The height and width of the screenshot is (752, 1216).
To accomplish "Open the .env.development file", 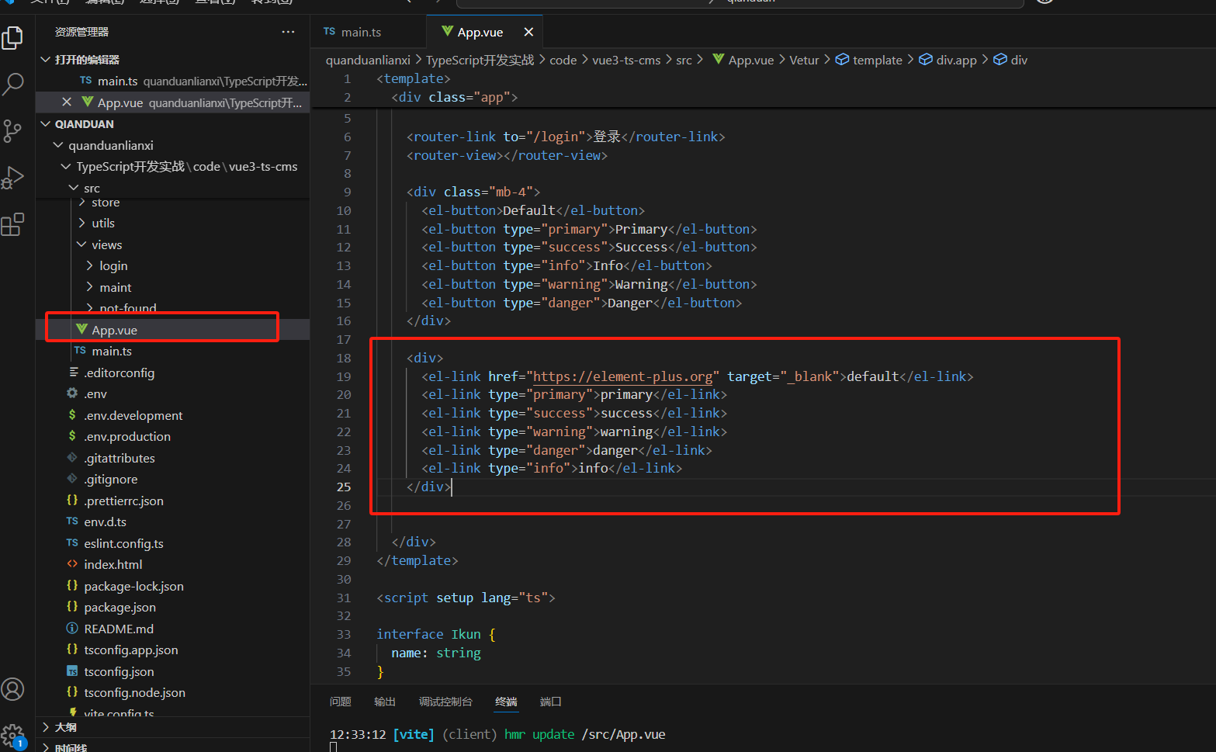I will coord(172,415).
